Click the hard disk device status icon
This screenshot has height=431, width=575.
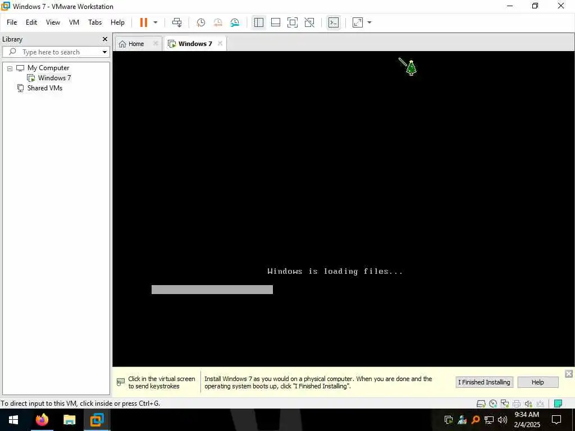(x=481, y=404)
